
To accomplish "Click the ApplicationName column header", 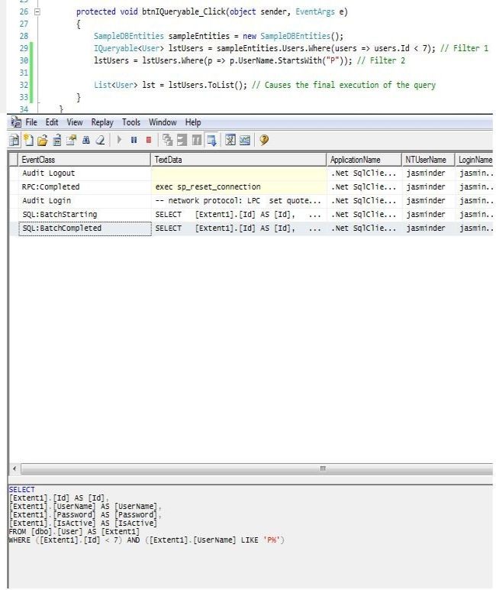I will coord(364,160).
